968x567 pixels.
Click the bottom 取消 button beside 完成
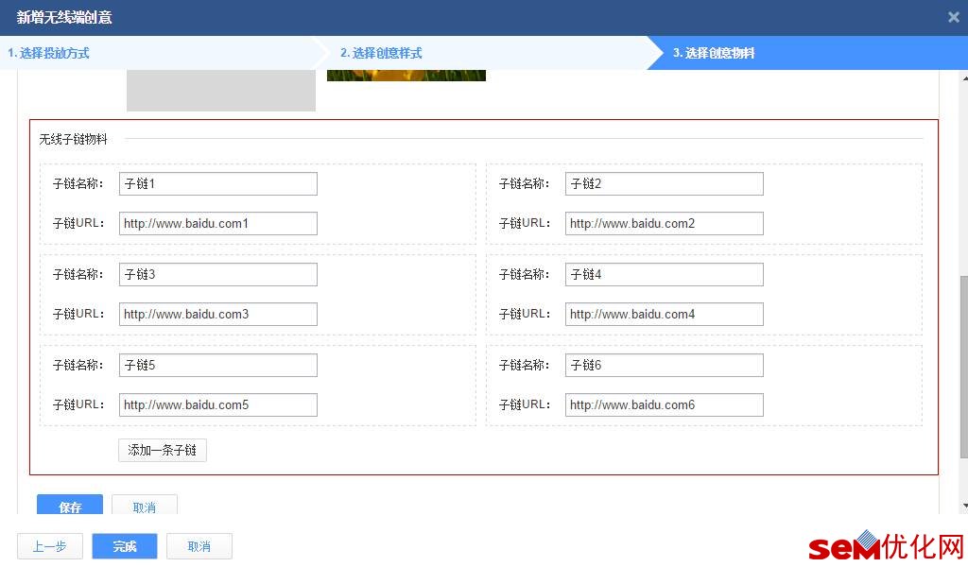pyautogui.click(x=199, y=546)
